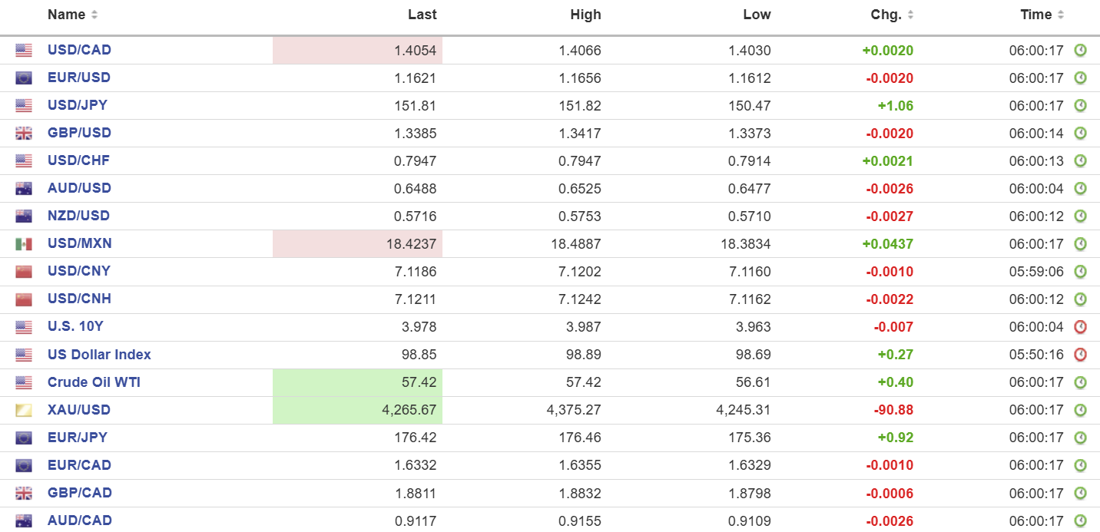The image size is (1100, 532).
Task: Open the Crude Oil WTI link
Action: tap(94, 382)
